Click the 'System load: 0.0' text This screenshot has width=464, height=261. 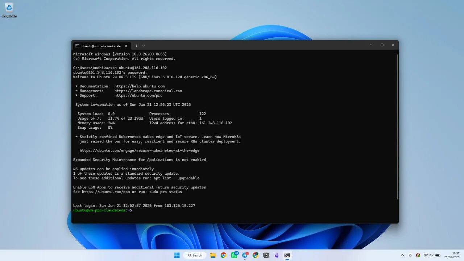pos(96,114)
